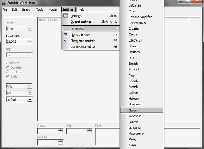Open the Search menu
This screenshot has width=204, height=149.
27,9
